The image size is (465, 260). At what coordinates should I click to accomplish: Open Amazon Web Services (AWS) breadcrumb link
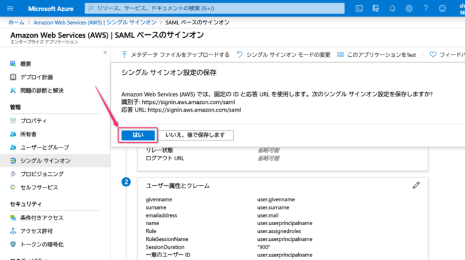point(95,23)
